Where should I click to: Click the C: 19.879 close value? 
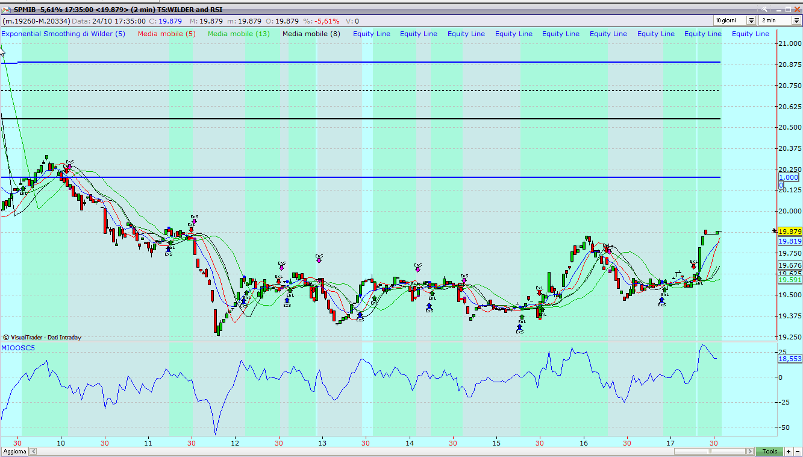(x=166, y=20)
